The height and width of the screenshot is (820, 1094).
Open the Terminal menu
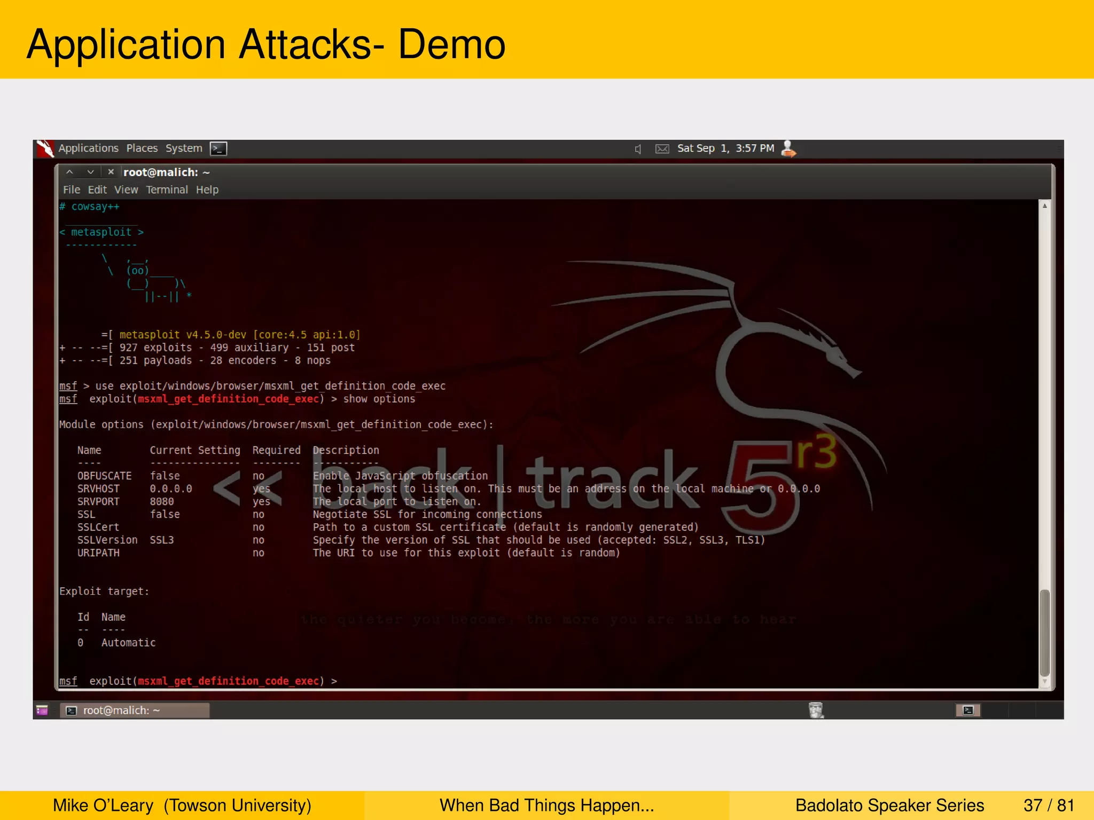point(167,190)
